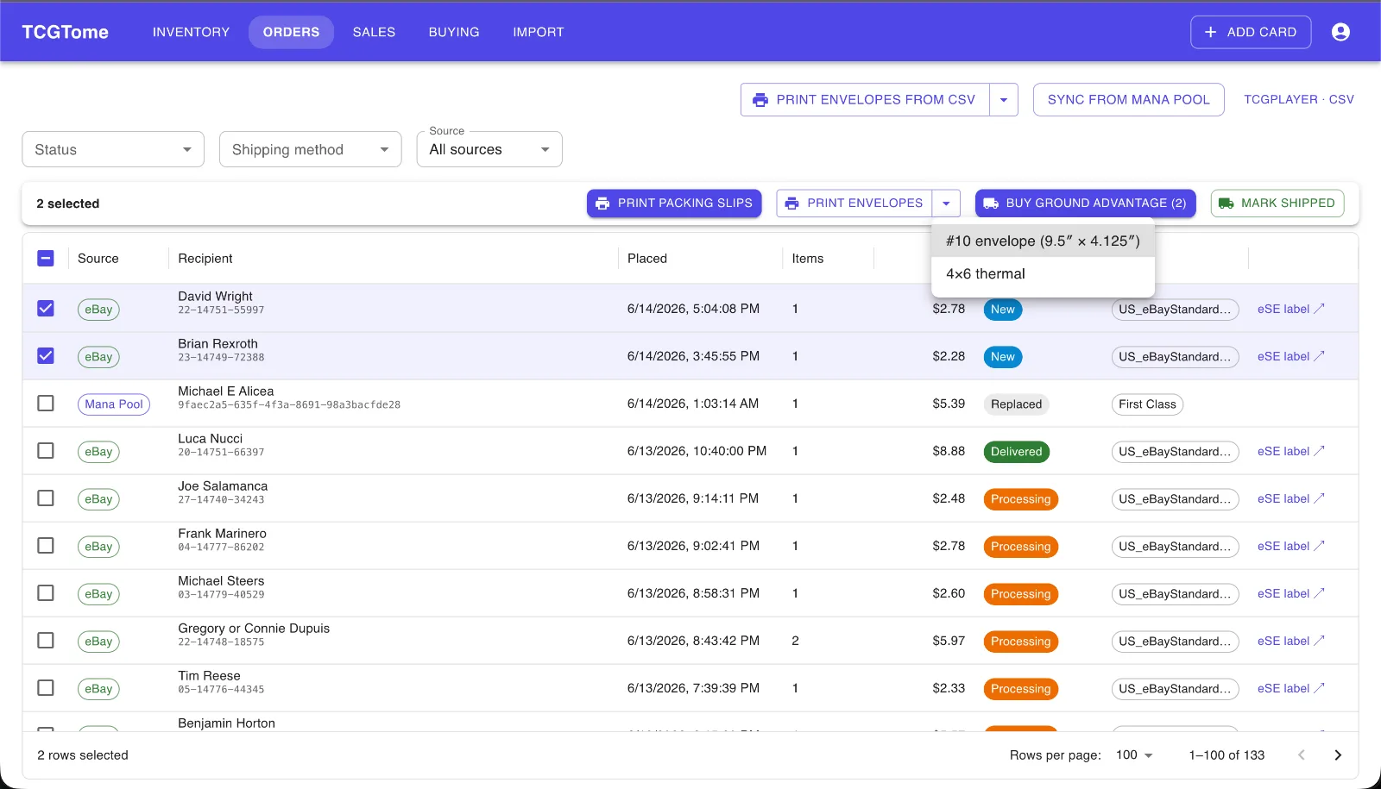Click the TCGTome logo
Viewport: 1381px width, 789px height.
(65, 32)
